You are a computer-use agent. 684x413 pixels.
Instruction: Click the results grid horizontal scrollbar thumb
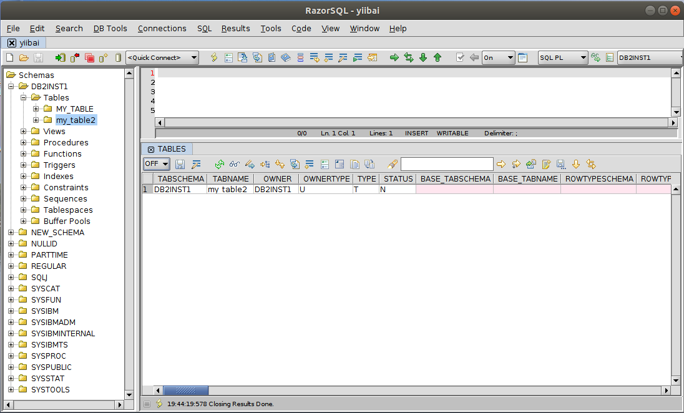pos(186,391)
